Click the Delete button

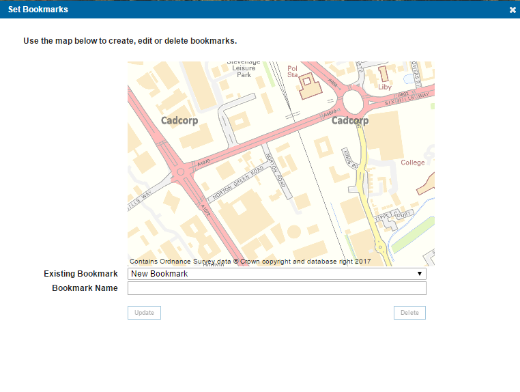point(409,313)
